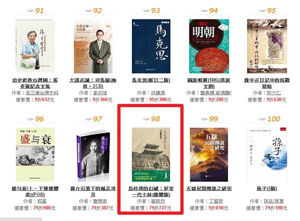This screenshot has height=221, width=300.
Task: Click the blue 馬克思 book cover
Action: tap(151, 46)
